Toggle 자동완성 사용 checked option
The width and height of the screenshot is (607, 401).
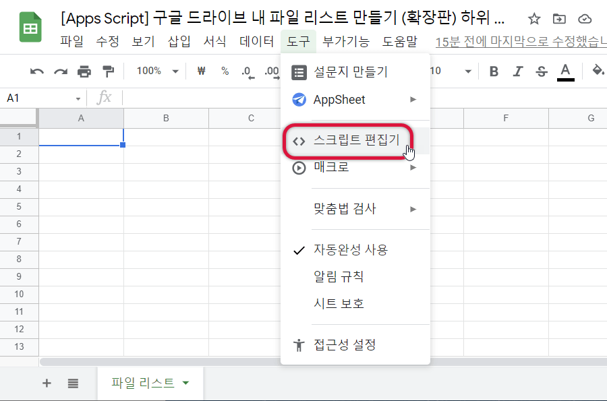tap(350, 250)
